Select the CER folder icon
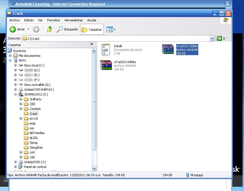This screenshot has width=244, height=191. 26,104
